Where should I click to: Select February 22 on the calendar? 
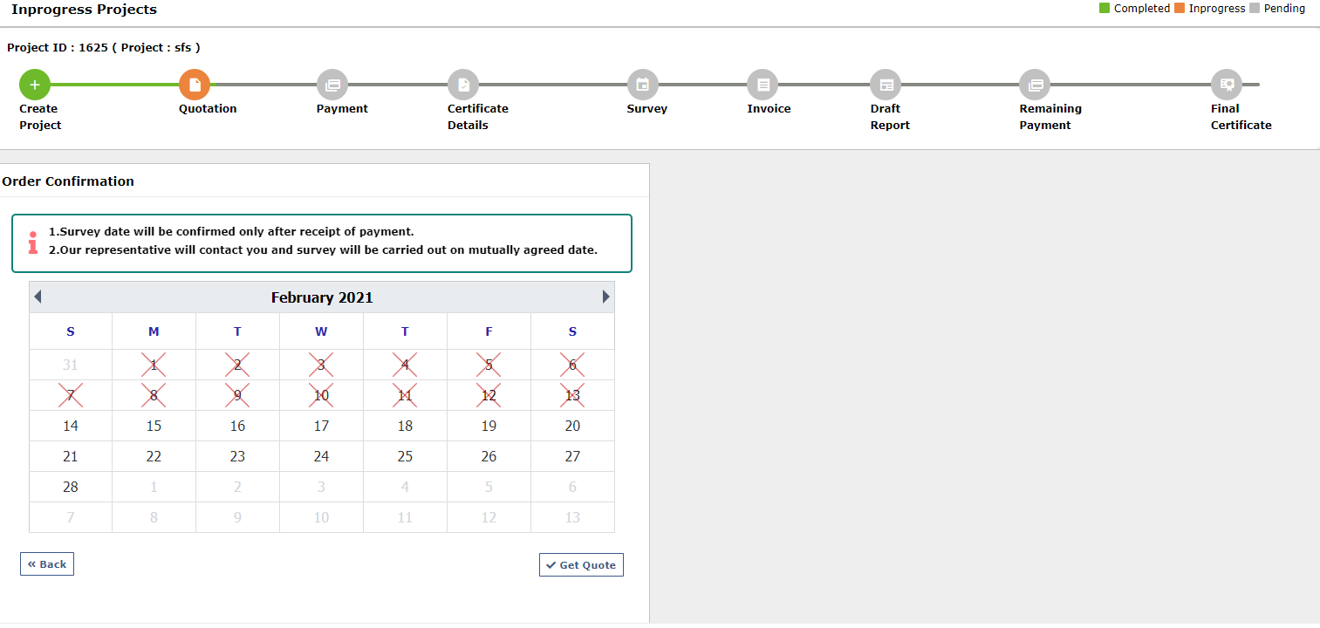tap(154, 456)
